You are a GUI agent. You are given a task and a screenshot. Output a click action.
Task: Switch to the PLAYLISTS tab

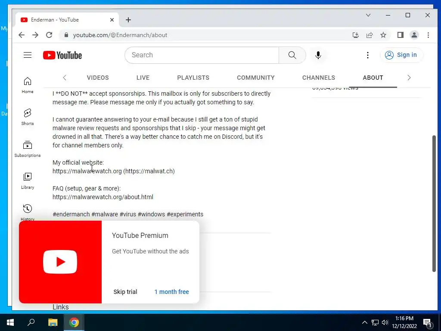[193, 78]
